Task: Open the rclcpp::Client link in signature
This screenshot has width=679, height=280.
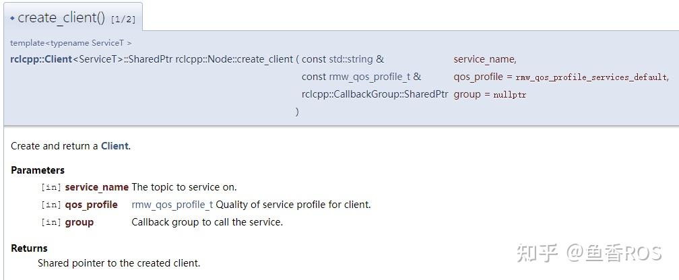Action: [41, 59]
